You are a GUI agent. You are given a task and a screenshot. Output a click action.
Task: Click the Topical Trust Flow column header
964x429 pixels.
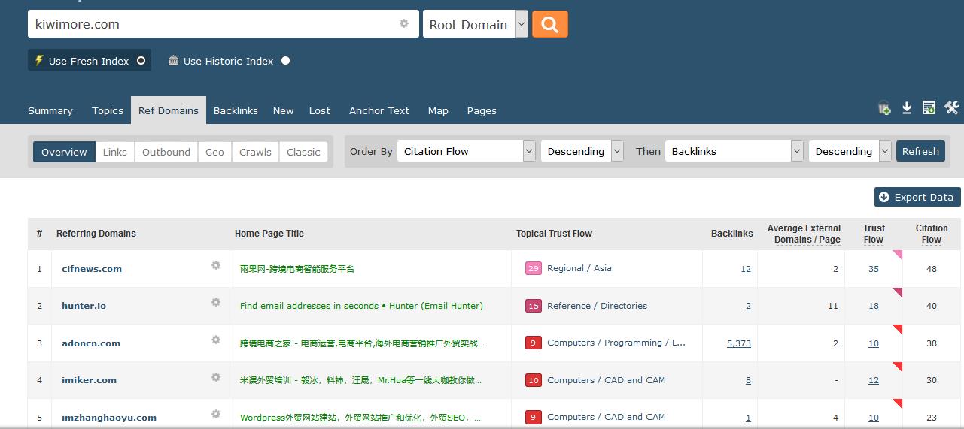coord(554,234)
